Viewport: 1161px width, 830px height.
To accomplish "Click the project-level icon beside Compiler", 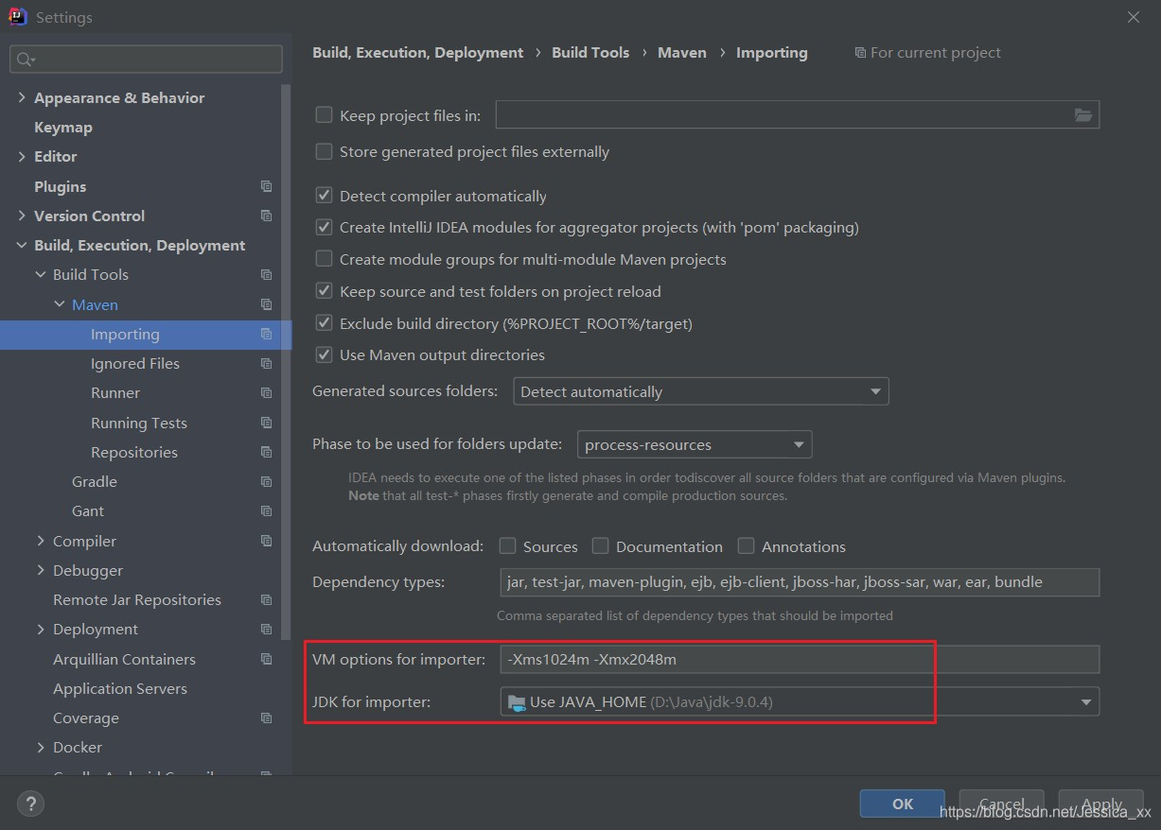I will [266, 541].
